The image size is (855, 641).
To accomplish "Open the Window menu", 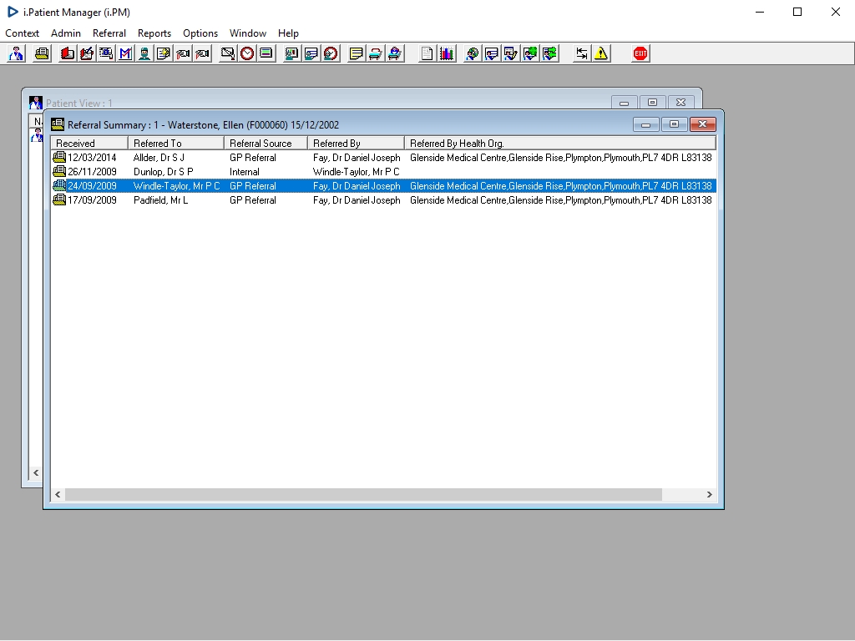I will pyautogui.click(x=247, y=33).
